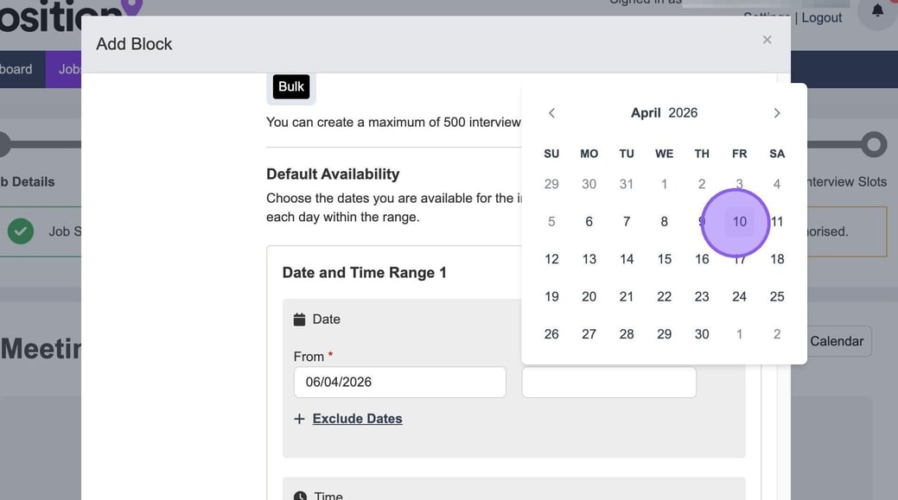Image resolution: width=898 pixels, height=500 pixels.
Task: Click the April 2026 month heading
Action: 664,113
